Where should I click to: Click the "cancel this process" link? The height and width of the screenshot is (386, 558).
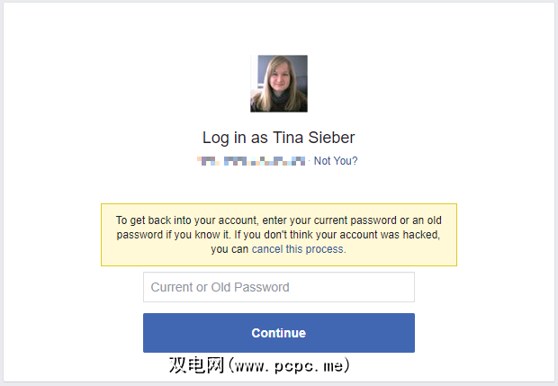pos(298,249)
